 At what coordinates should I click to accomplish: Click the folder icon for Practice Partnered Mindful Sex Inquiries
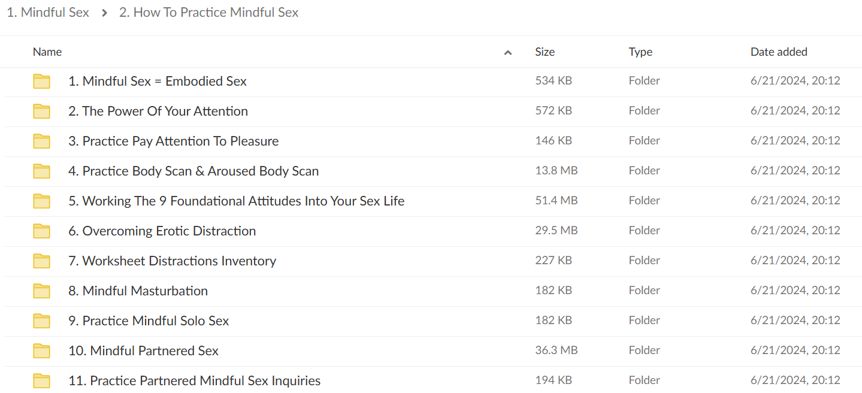pos(41,381)
